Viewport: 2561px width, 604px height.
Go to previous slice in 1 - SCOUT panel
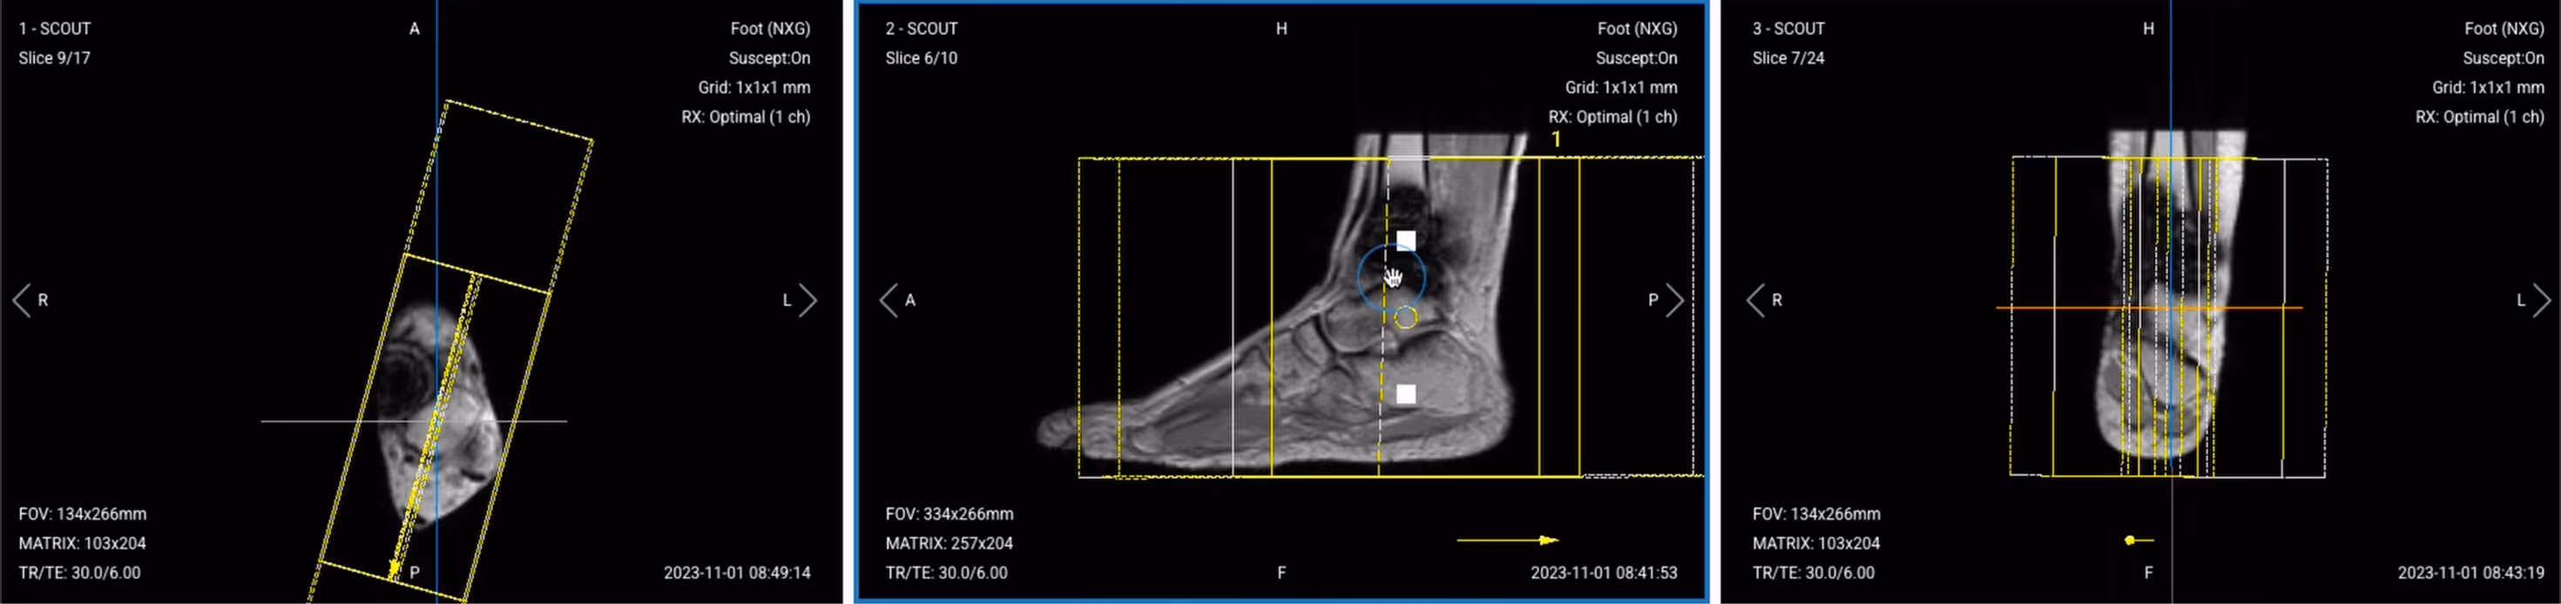coord(21,300)
